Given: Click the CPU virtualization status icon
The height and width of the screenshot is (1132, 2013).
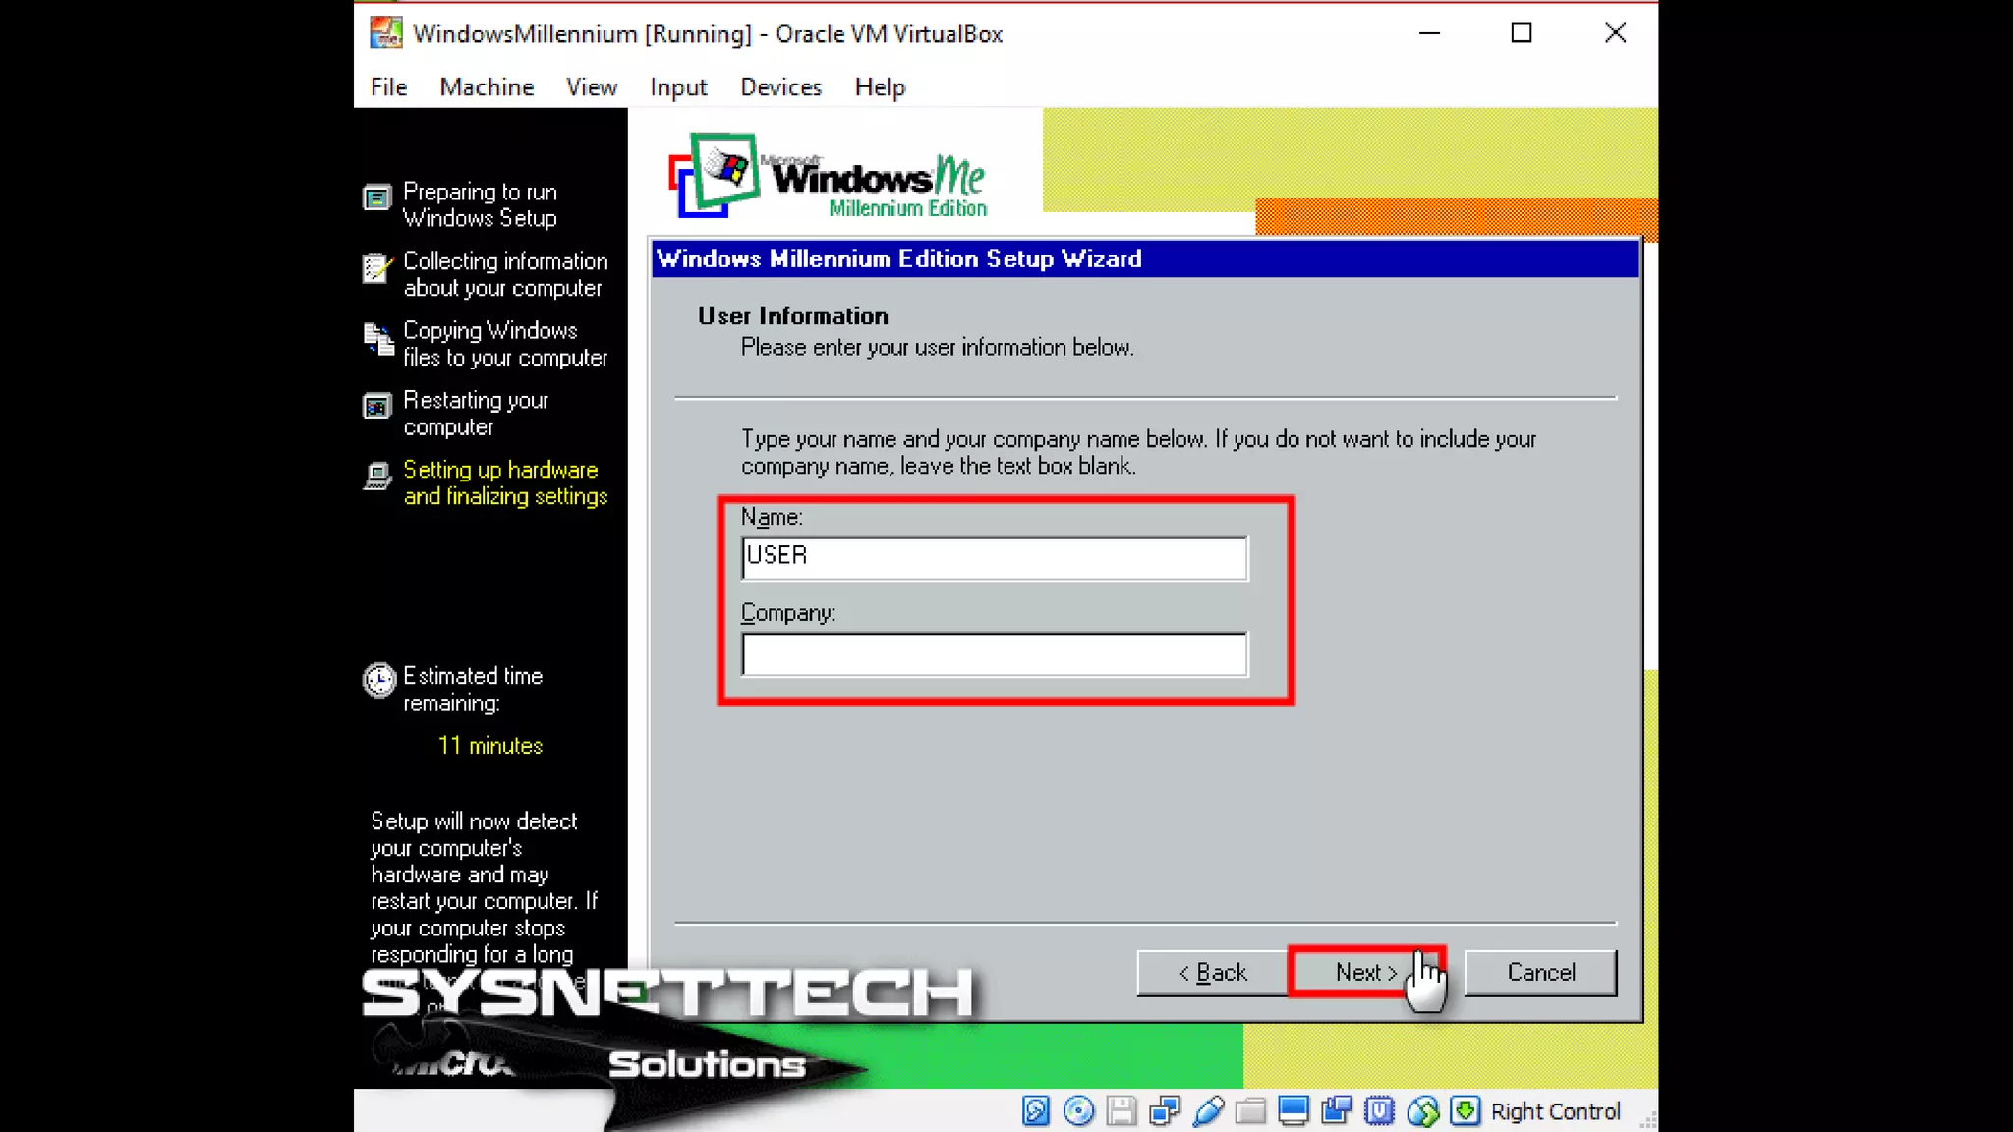Looking at the screenshot, I should [x=1379, y=1111].
